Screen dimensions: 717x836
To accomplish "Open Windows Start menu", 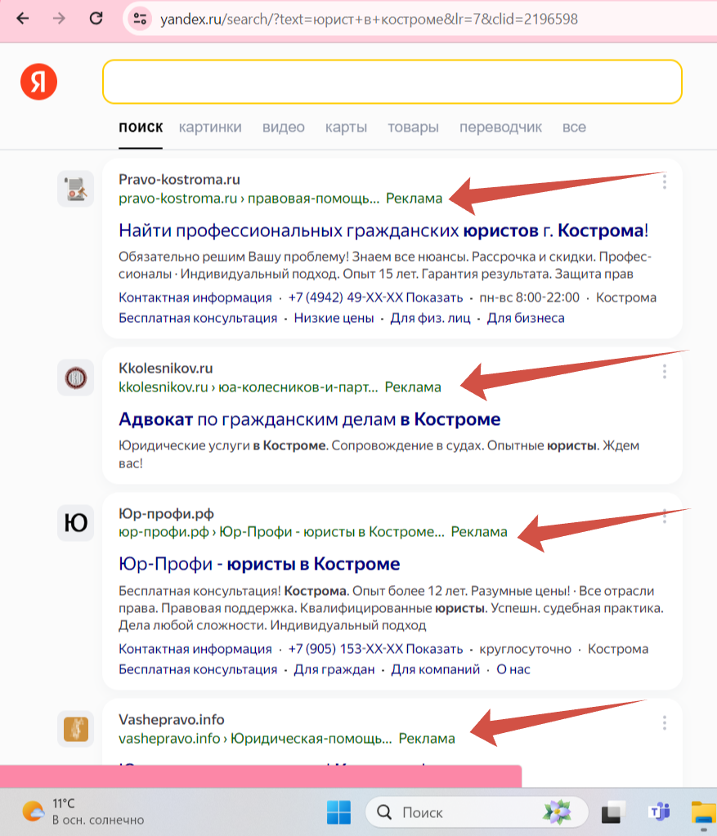I will tap(338, 812).
